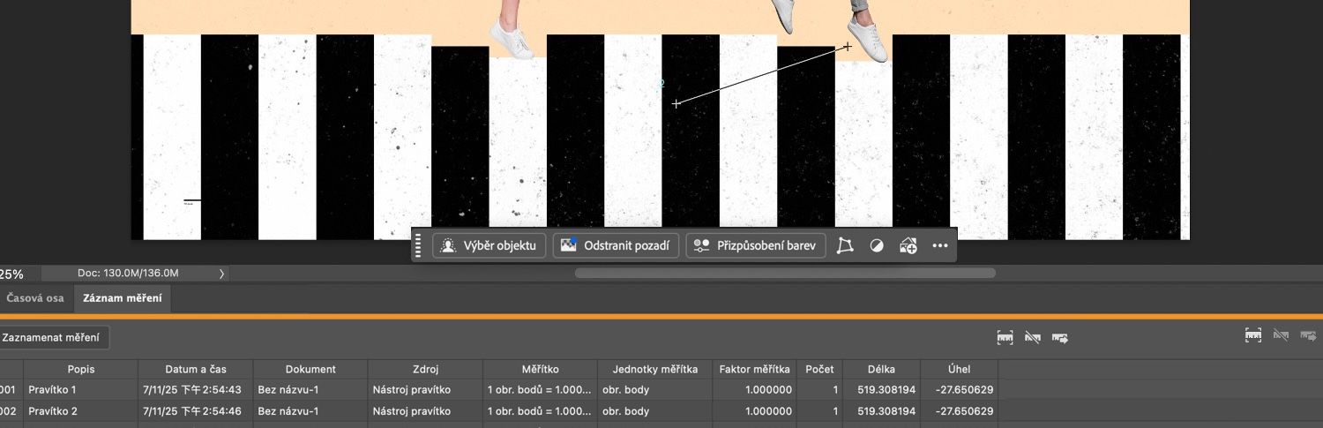Click the Výběr objektu button
1323x428 pixels.
489,245
